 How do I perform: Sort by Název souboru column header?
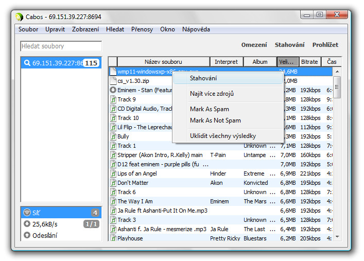coord(163,62)
